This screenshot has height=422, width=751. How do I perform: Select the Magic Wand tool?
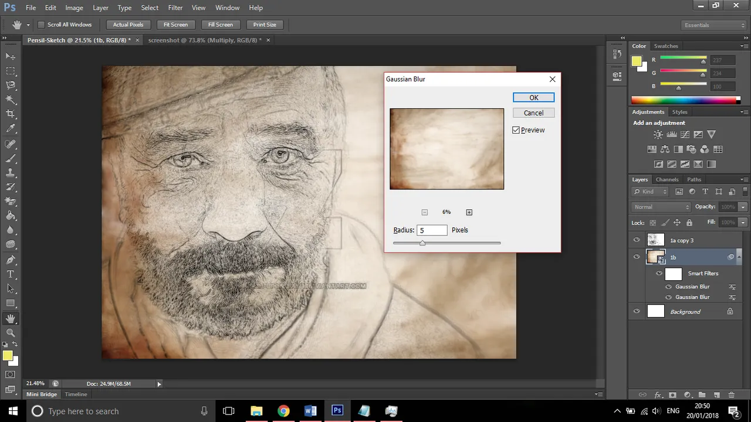[x=11, y=100]
